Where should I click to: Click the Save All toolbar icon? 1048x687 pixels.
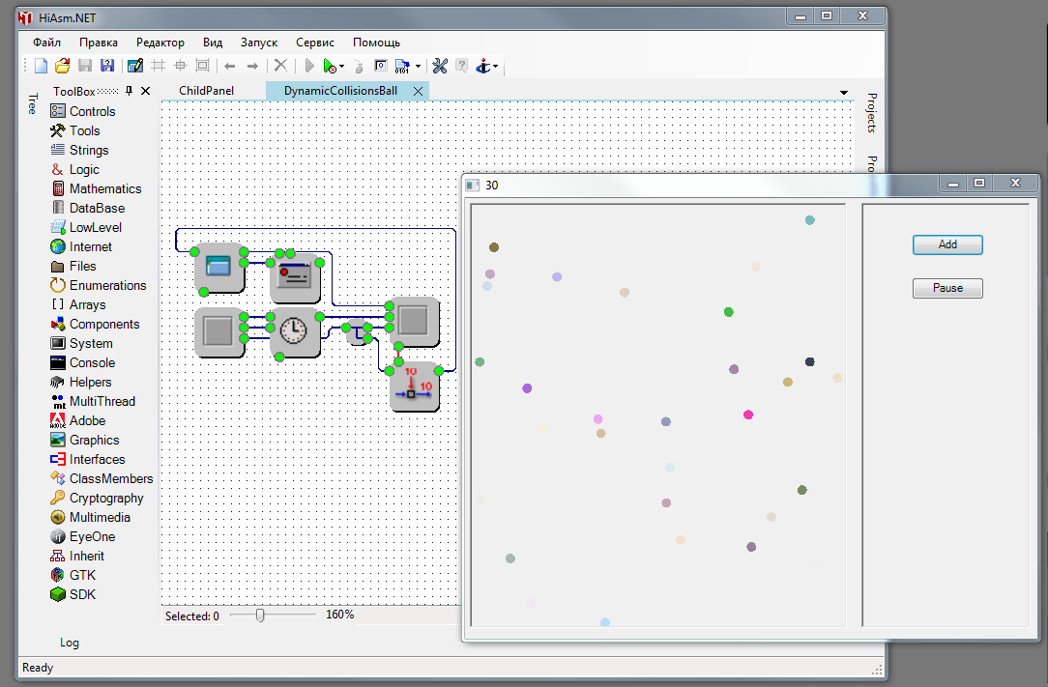pyautogui.click(x=107, y=66)
